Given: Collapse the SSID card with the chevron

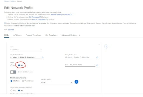Looking at the screenshot, I should (99, 45).
